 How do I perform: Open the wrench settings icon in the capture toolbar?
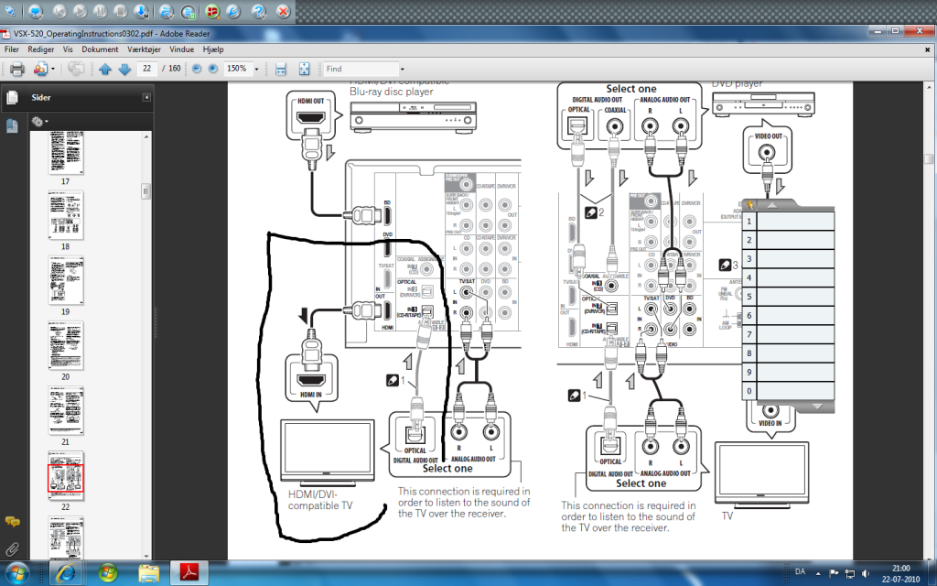(x=233, y=11)
